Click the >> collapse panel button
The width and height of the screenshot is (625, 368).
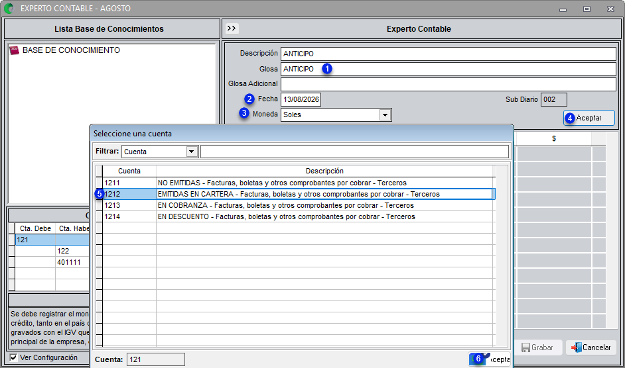click(232, 28)
